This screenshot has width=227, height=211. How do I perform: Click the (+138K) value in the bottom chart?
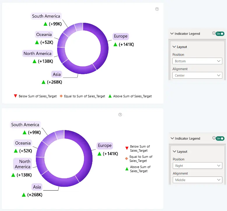[24, 175]
